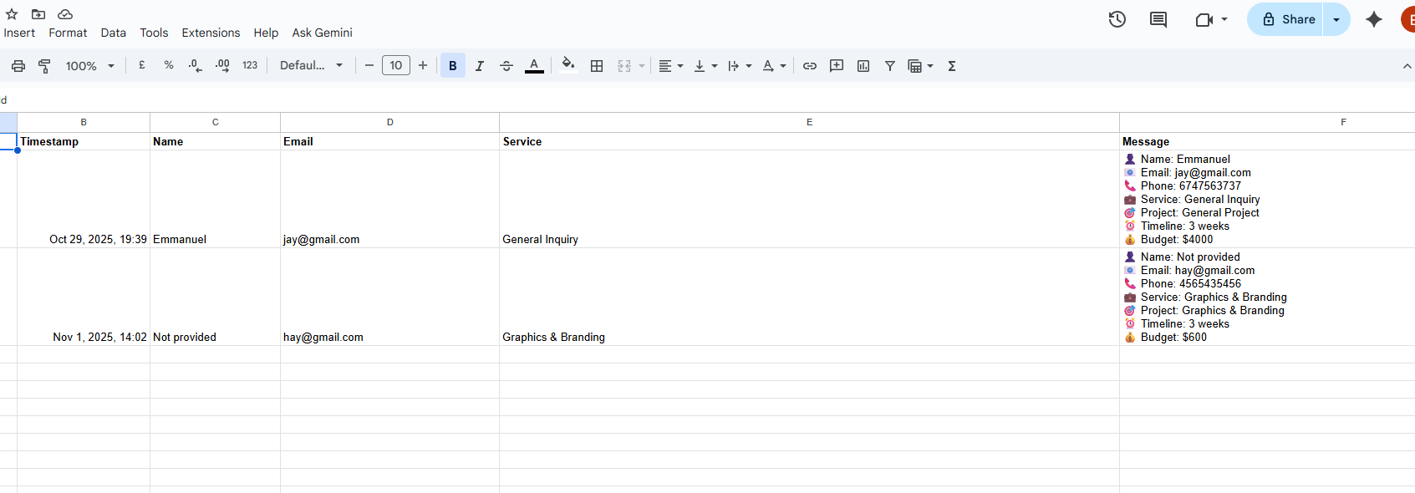Open the zoom level dropdown 100%
This screenshot has height=493, width=1415.
(89, 66)
